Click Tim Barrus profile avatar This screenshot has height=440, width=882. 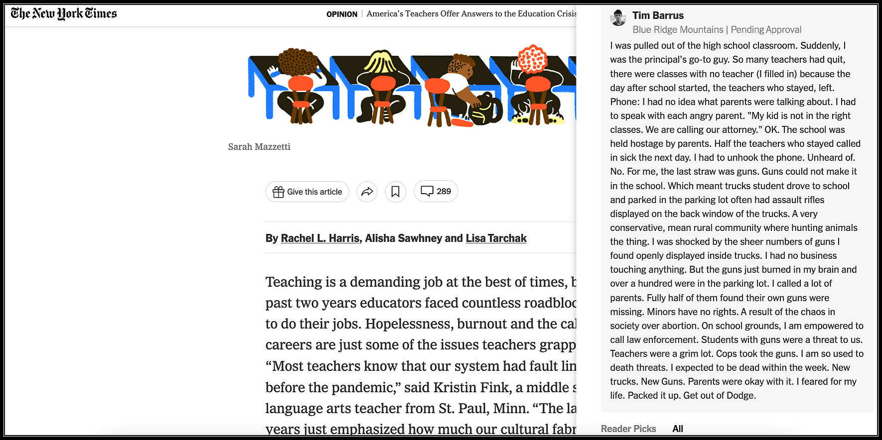point(618,17)
